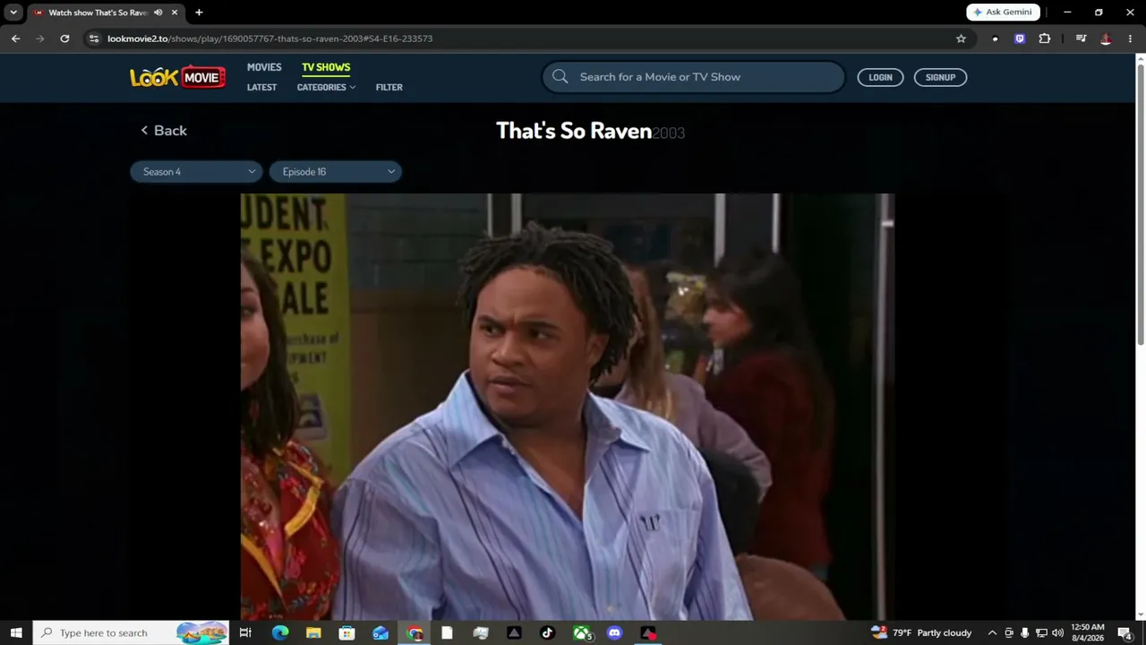Mute the tab via the speaker icon
The image size is (1146, 645).
click(158, 13)
